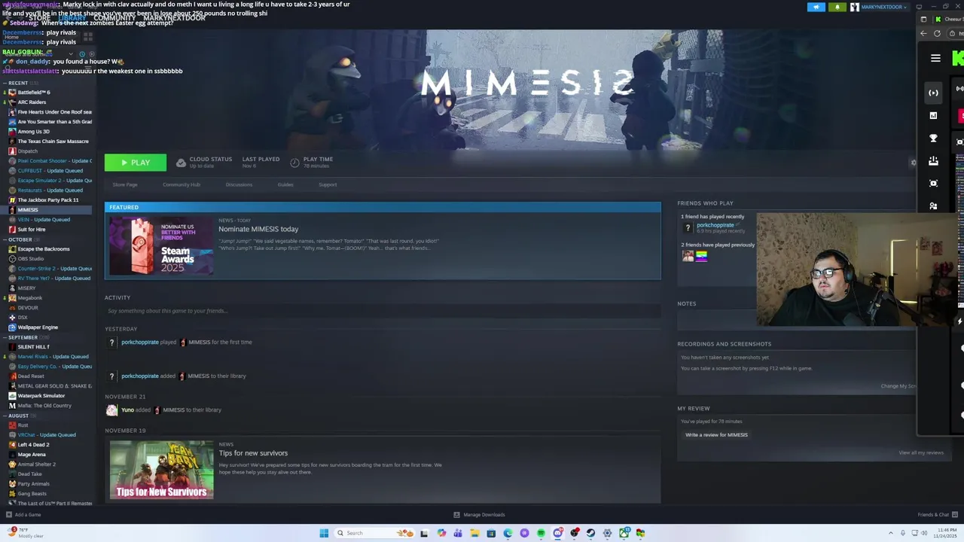Click the trophy icon in browser sidebar
The width and height of the screenshot is (964, 542).
(x=934, y=139)
